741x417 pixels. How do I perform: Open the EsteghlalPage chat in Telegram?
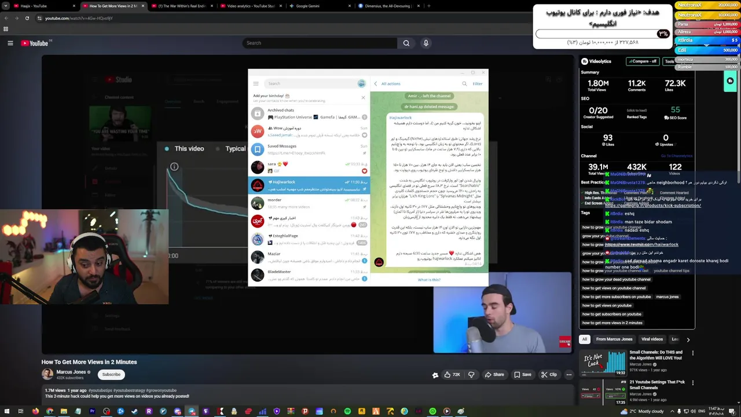(x=309, y=239)
